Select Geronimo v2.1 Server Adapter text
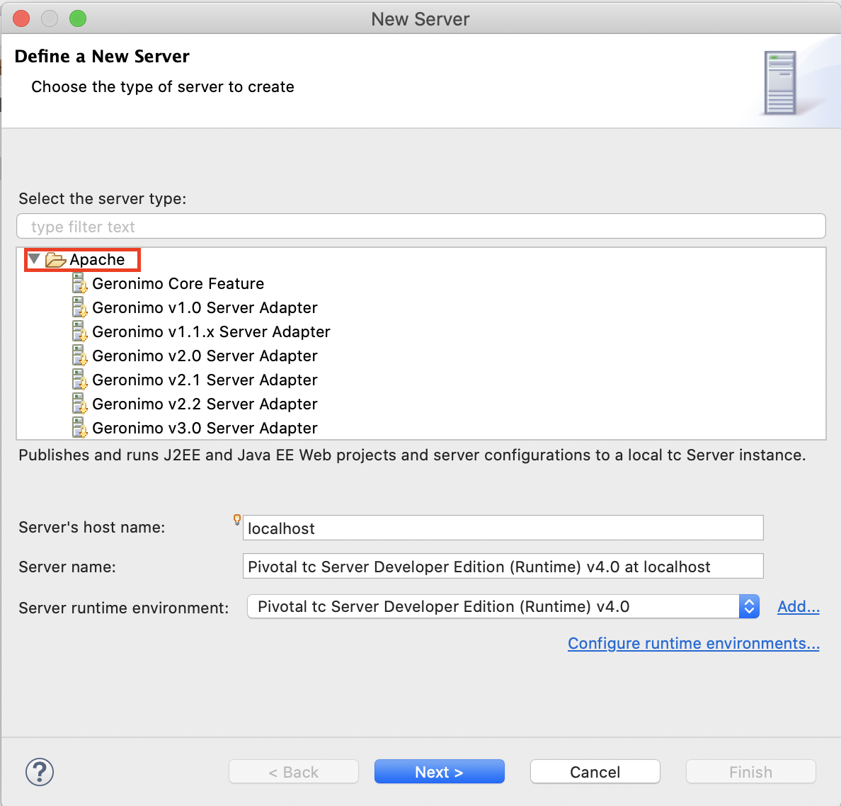Viewport: 841px width, 806px height. pos(205,380)
